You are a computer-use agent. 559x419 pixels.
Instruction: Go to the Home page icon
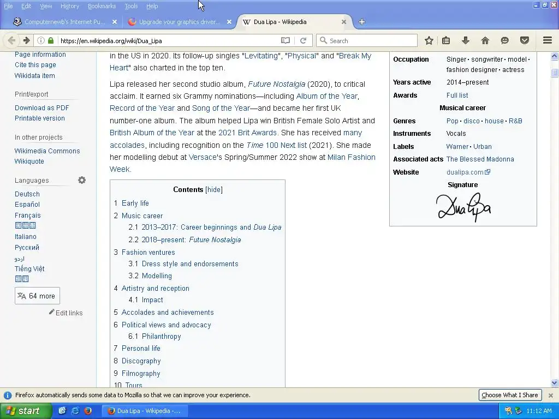tap(485, 40)
